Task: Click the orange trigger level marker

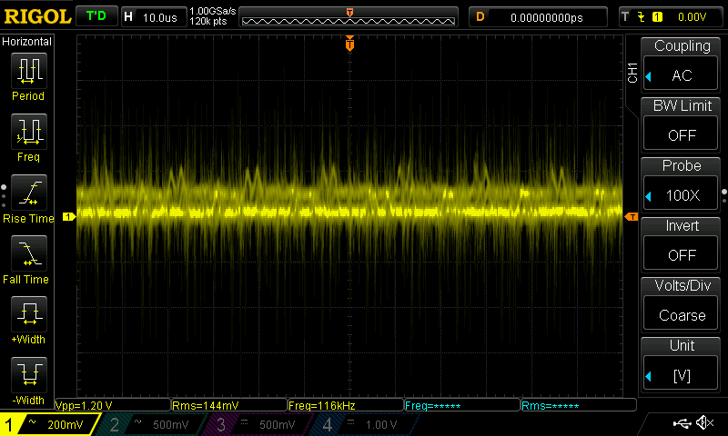Action: [630, 216]
